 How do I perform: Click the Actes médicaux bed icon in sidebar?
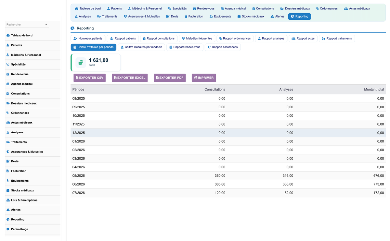click(8, 123)
